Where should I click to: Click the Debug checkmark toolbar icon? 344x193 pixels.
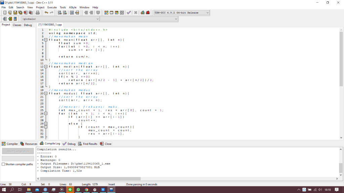(x=128, y=13)
